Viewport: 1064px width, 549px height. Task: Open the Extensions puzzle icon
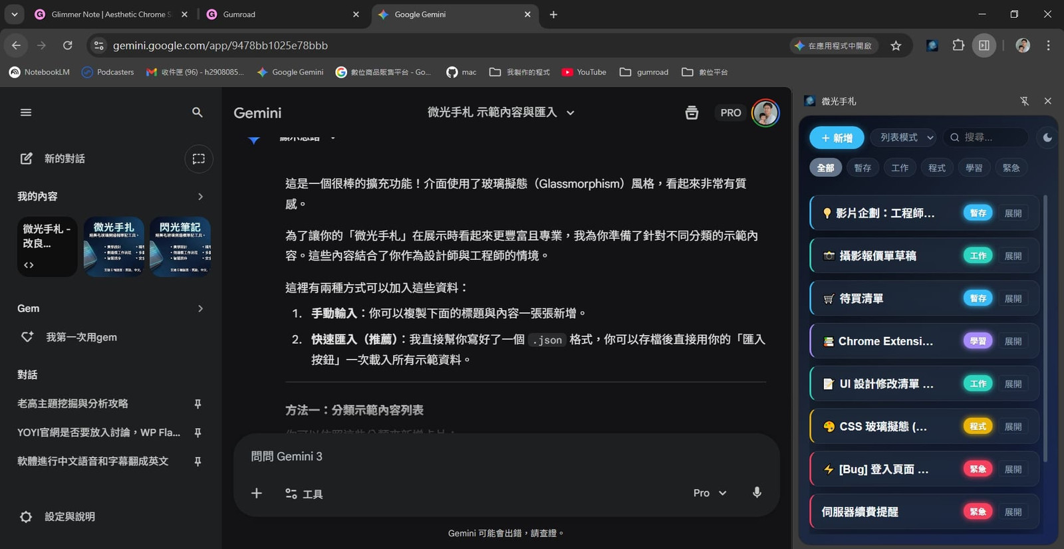958,45
